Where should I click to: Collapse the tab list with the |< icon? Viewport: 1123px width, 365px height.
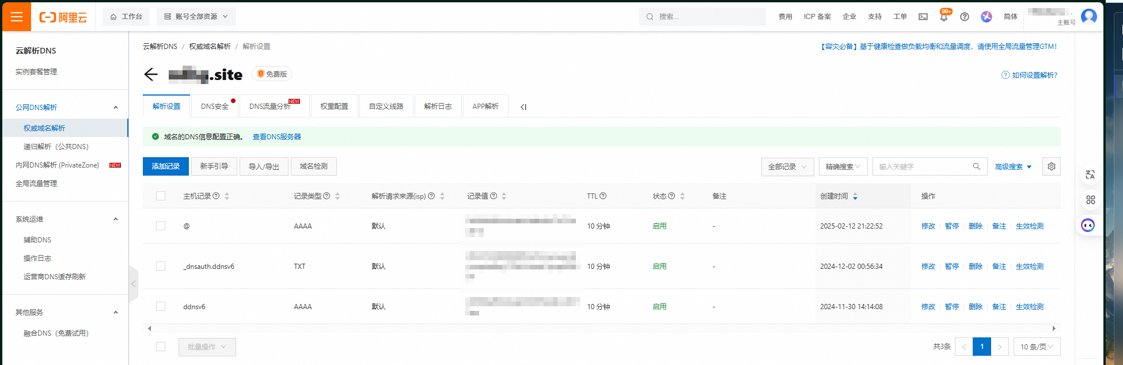pyautogui.click(x=523, y=107)
